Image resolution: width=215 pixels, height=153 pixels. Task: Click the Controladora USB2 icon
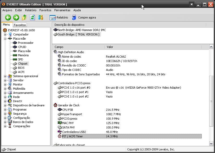coord(60,132)
